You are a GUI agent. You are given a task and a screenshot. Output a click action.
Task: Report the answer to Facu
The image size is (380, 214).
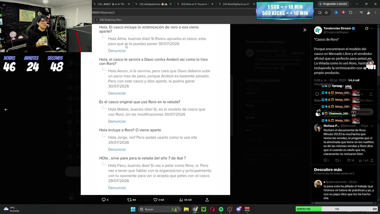point(117,188)
